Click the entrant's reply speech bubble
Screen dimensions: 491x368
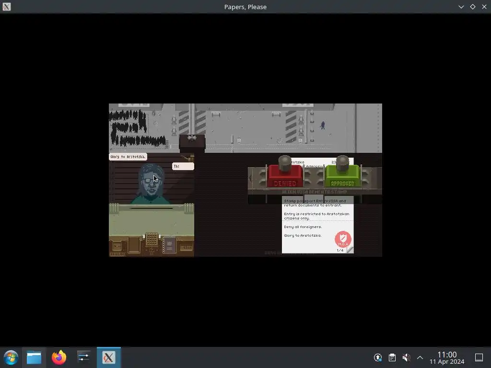(x=183, y=166)
